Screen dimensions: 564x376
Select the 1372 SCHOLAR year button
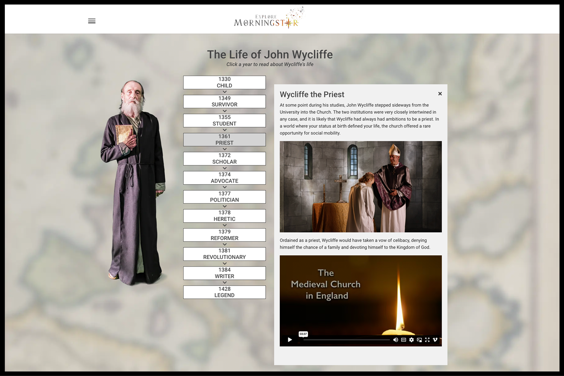coord(224,158)
